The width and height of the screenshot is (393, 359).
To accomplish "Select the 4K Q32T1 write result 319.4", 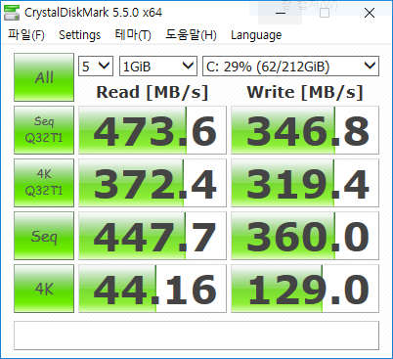I will point(305,183).
